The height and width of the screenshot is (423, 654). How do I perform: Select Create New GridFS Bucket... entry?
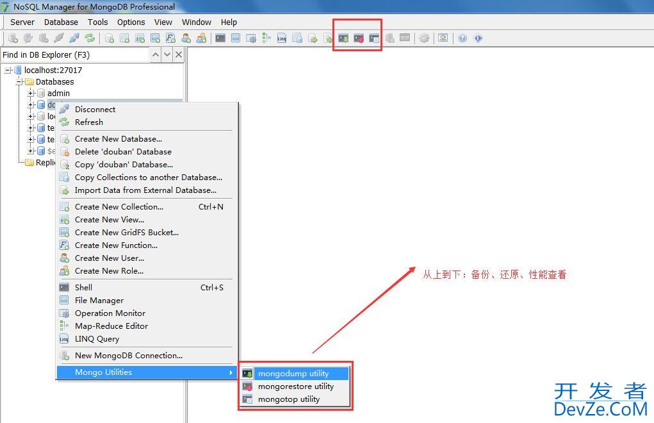[147, 233]
